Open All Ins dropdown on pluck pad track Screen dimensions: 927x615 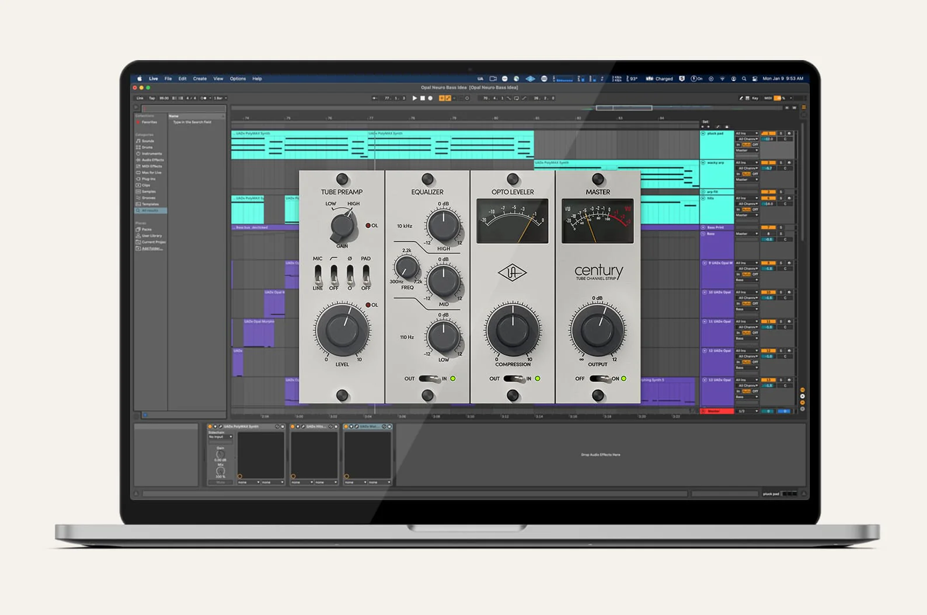(747, 134)
